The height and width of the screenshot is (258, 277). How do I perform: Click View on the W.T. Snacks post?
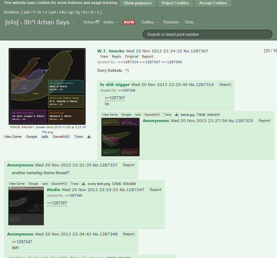104,56
